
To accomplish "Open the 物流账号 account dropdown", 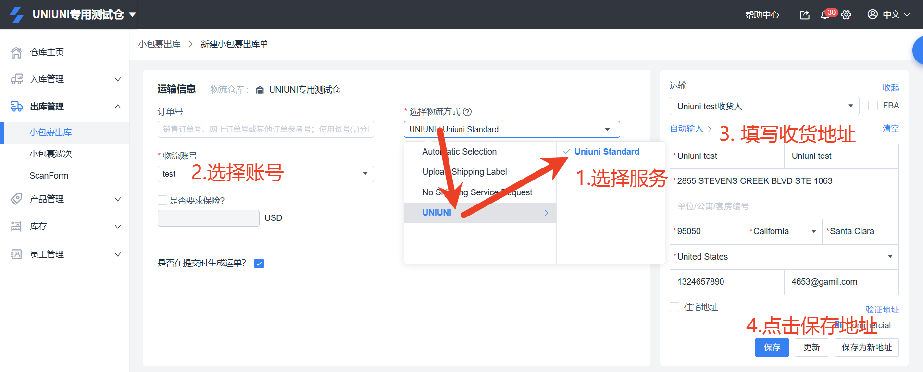I will coord(266,174).
